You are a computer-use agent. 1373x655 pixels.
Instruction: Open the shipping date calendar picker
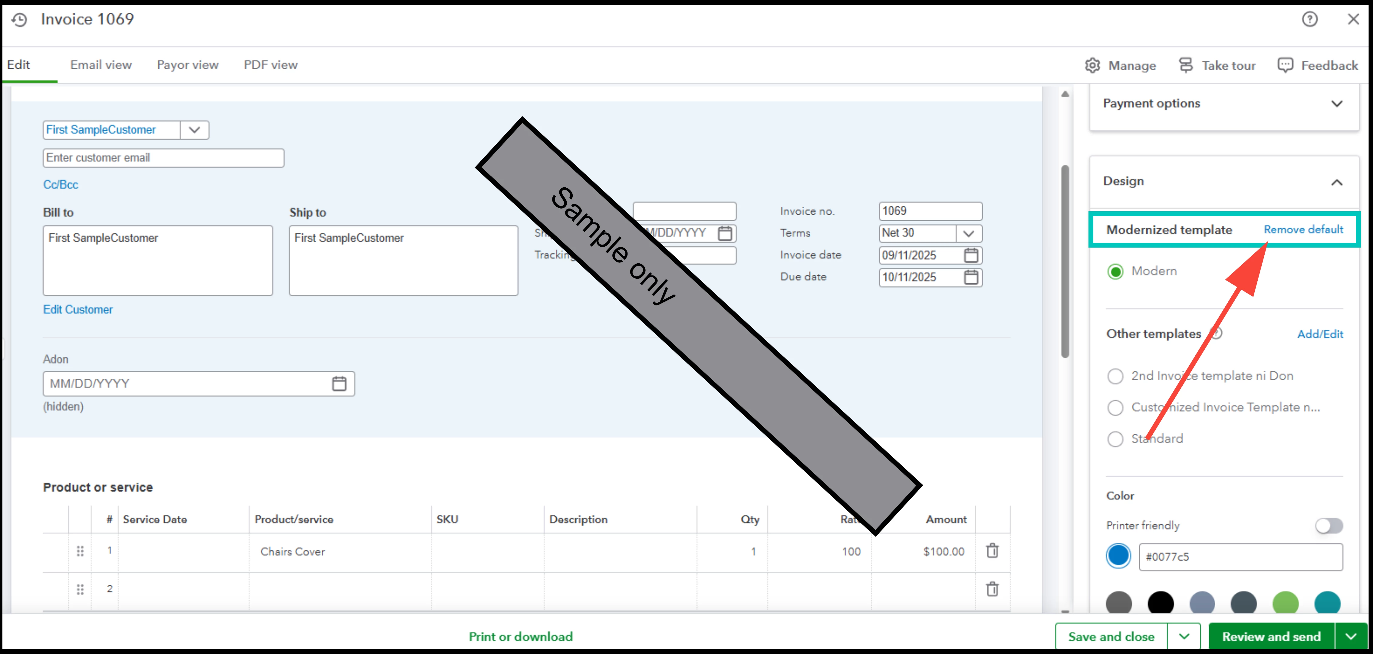tap(725, 233)
